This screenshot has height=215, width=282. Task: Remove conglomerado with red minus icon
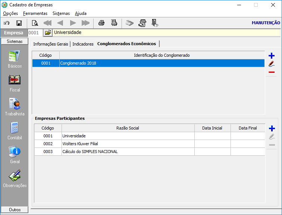(272, 72)
